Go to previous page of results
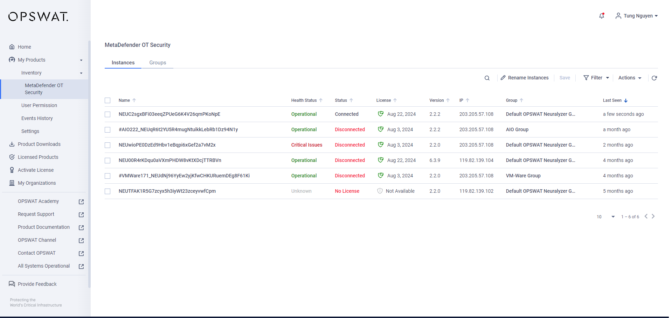The image size is (672, 318). (x=646, y=216)
